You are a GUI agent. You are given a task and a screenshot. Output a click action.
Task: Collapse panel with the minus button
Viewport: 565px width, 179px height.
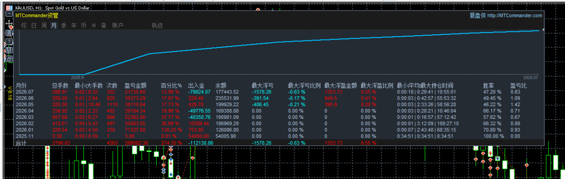[9, 13]
